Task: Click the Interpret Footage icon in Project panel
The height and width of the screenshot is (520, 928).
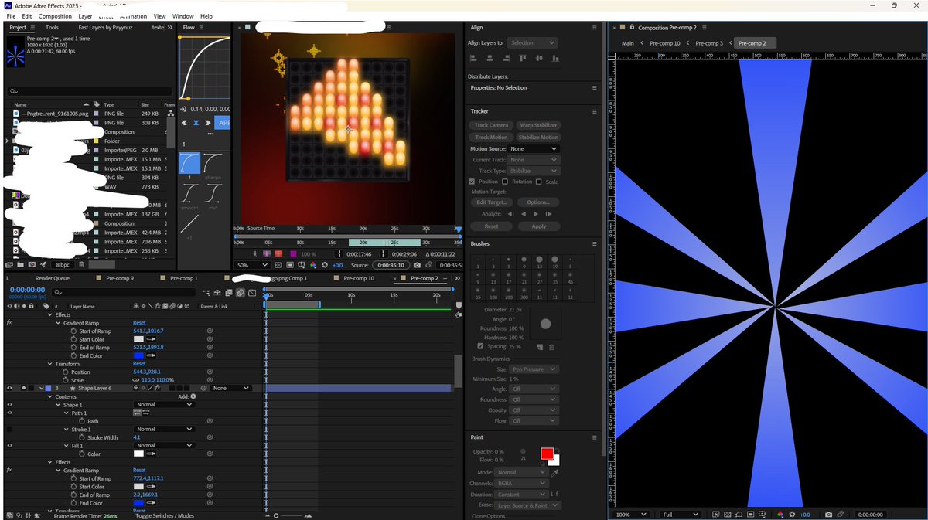Action: [x=9, y=265]
